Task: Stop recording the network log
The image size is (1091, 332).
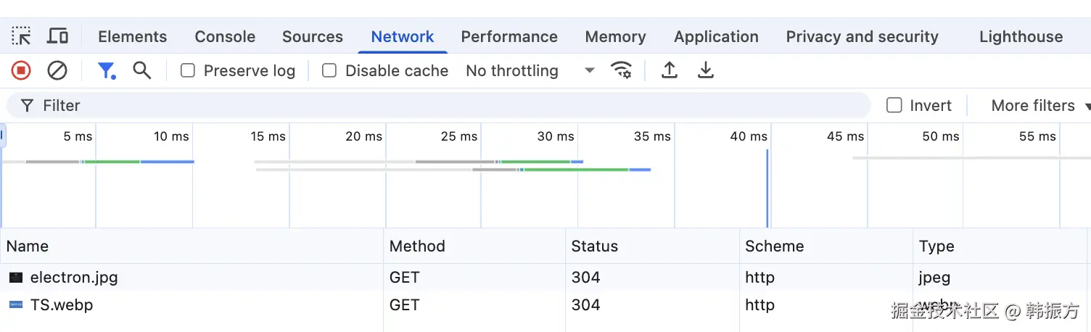Action: click(x=21, y=70)
